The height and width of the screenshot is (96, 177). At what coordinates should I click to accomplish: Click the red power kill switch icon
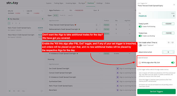click(140, 63)
